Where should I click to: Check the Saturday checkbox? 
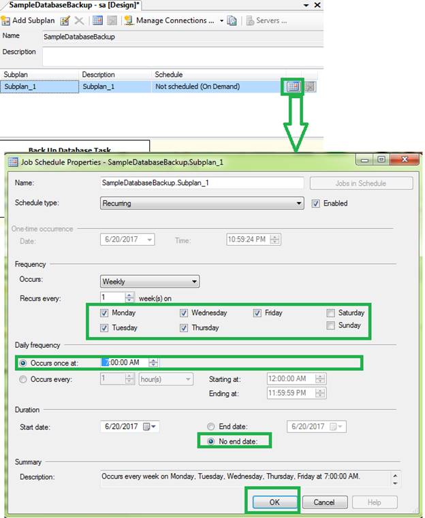click(330, 313)
